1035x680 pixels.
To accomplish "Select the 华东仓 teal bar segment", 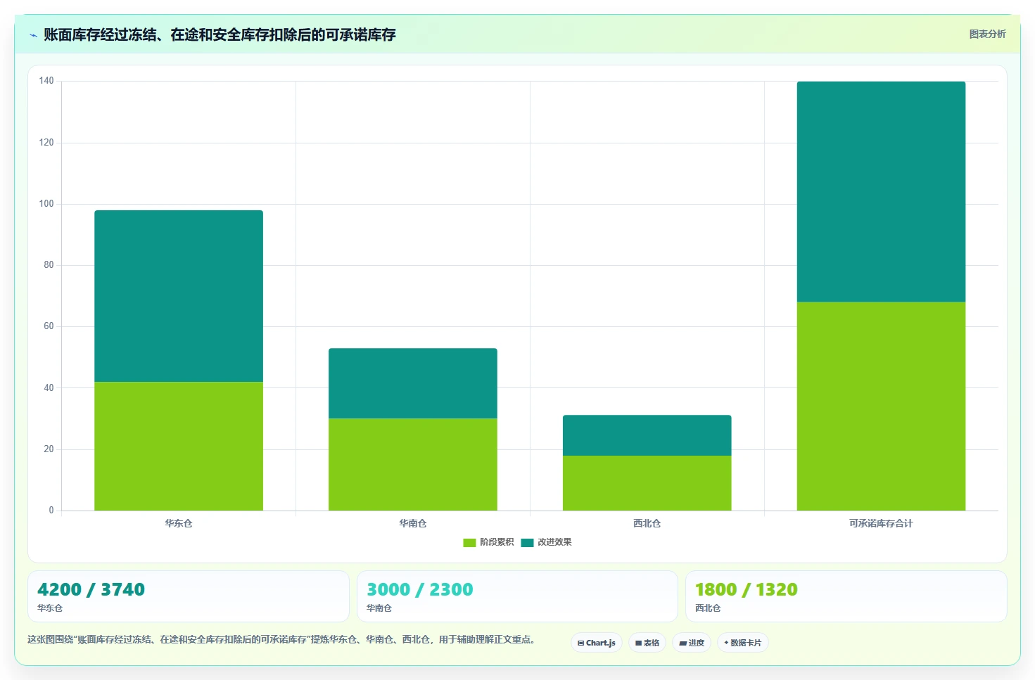I will click(x=179, y=296).
